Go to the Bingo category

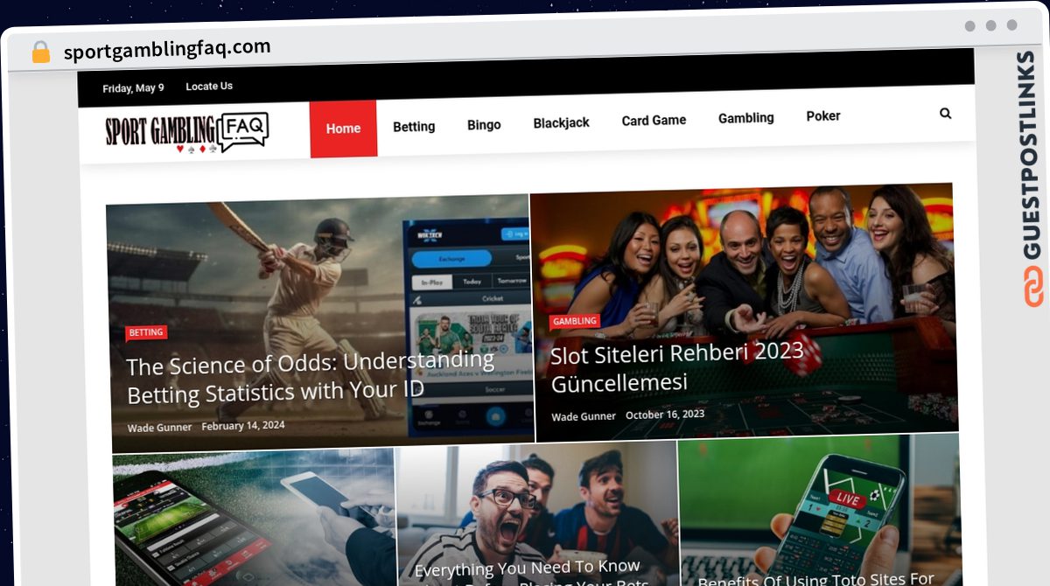point(484,125)
